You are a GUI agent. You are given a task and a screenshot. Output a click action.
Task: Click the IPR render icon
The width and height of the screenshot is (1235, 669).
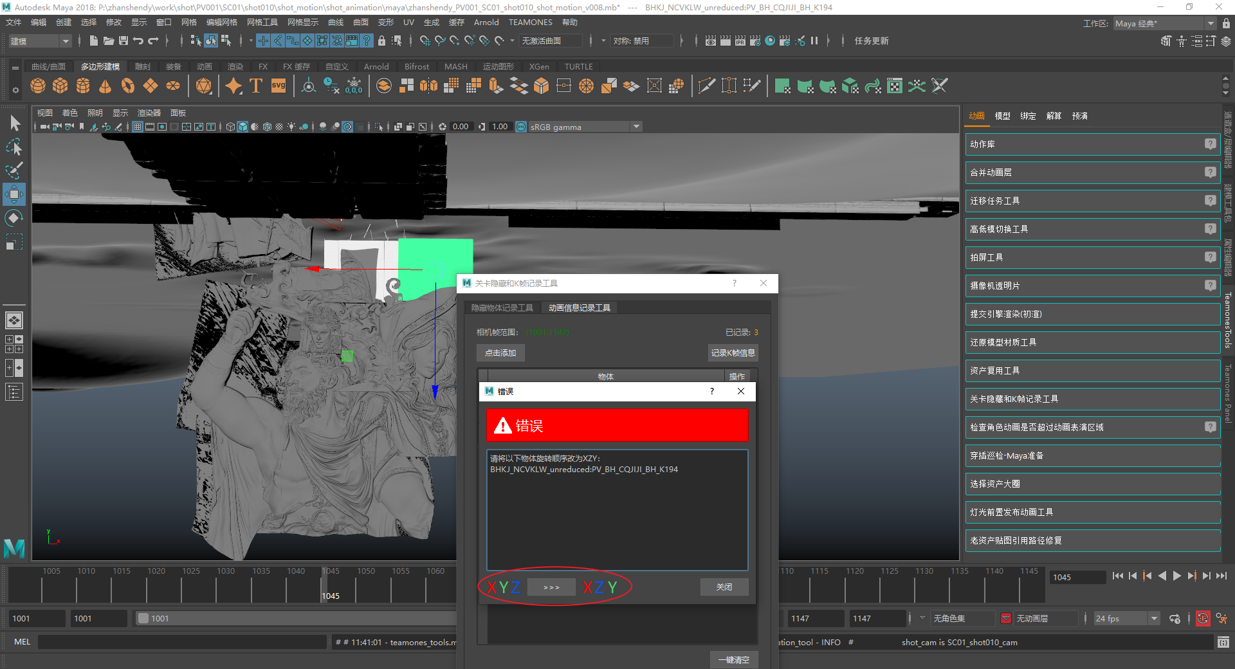click(x=740, y=41)
